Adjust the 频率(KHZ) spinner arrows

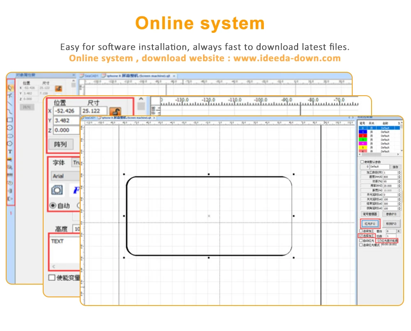[399, 186]
